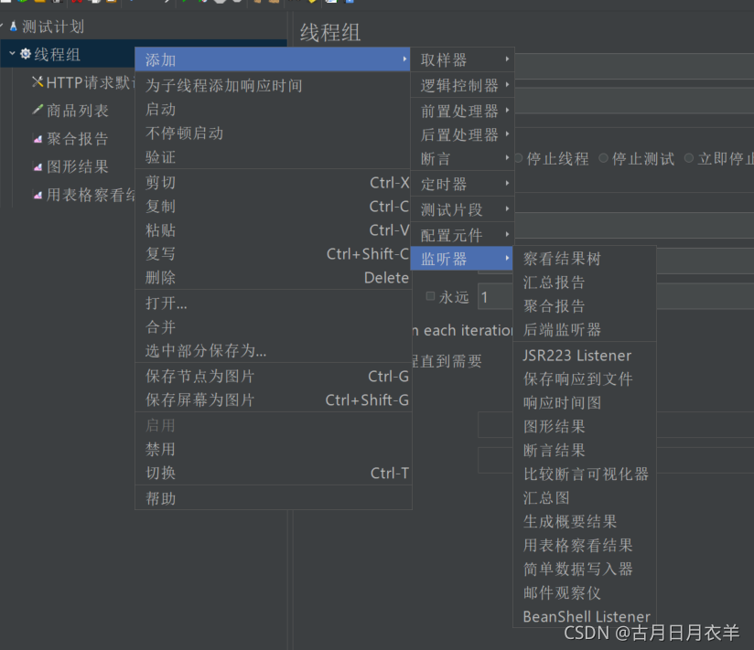Click the loop count field showing 1
Viewport: 754px width, 650px height.
click(x=495, y=297)
